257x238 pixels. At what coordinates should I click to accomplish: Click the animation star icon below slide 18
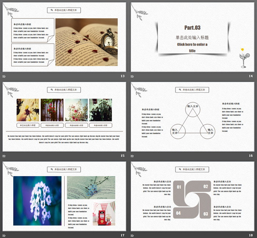[x=133, y=235]
